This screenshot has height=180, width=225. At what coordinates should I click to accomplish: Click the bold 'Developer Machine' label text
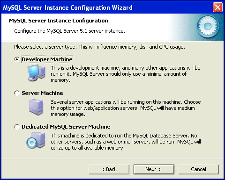click(47, 59)
